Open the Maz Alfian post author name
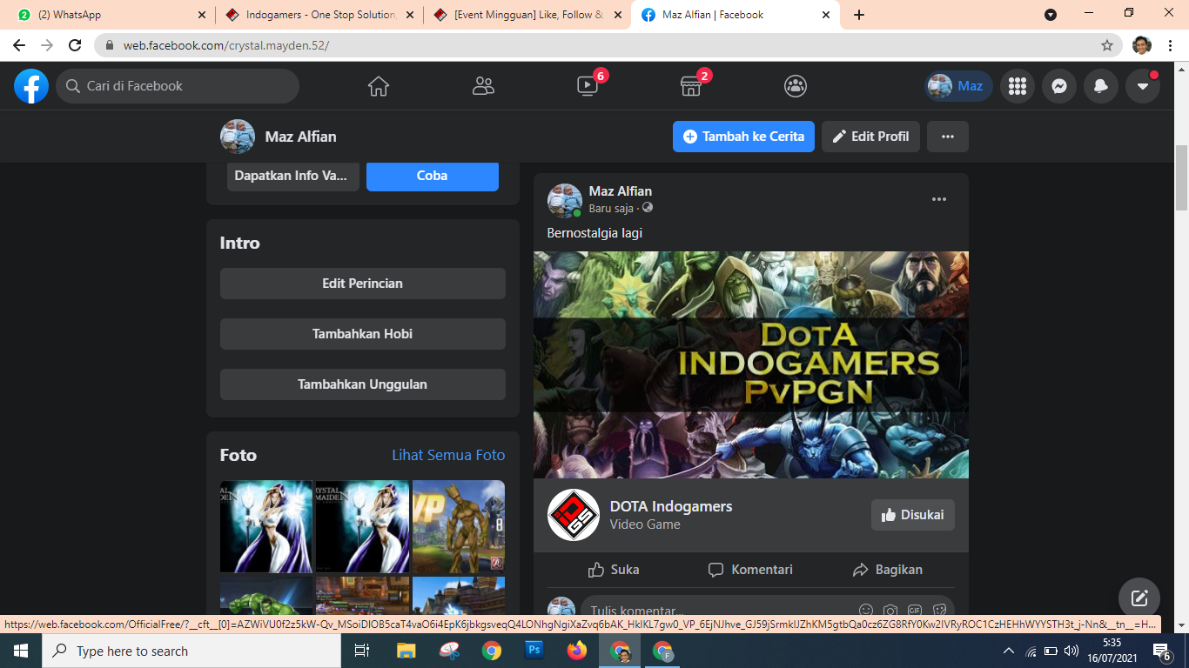Viewport: 1189px width, 668px height. tap(621, 191)
